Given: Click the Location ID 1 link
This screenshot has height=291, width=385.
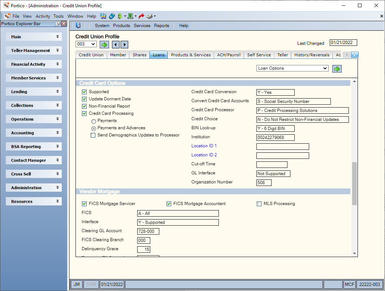Looking at the screenshot, I should (204, 146).
